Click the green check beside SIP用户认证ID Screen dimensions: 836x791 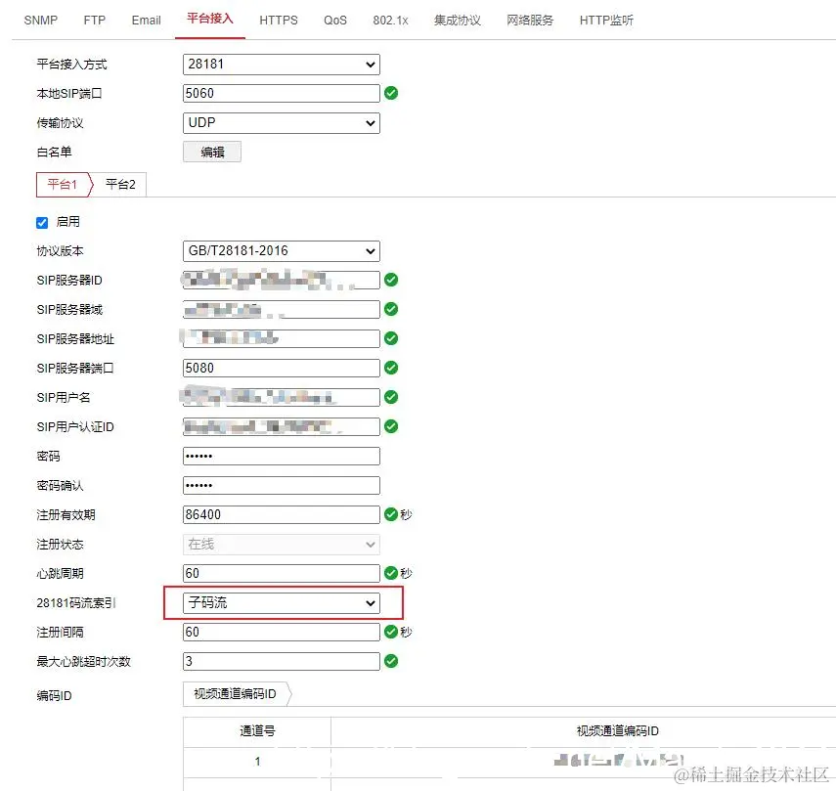pyautogui.click(x=391, y=426)
